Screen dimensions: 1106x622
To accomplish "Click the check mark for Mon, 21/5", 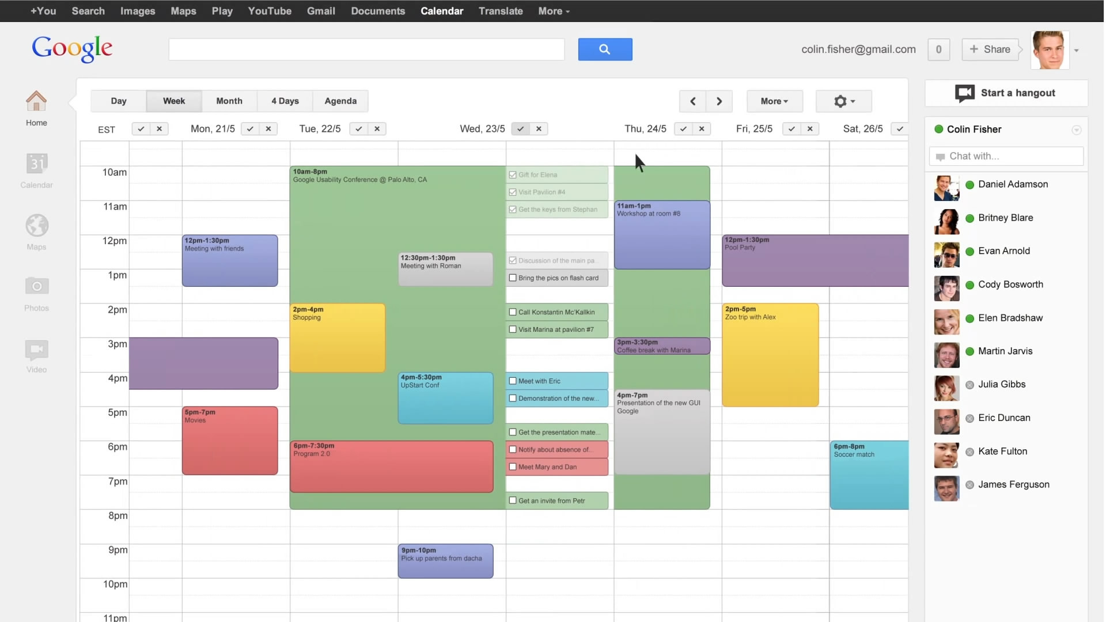I will tap(250, 129).
